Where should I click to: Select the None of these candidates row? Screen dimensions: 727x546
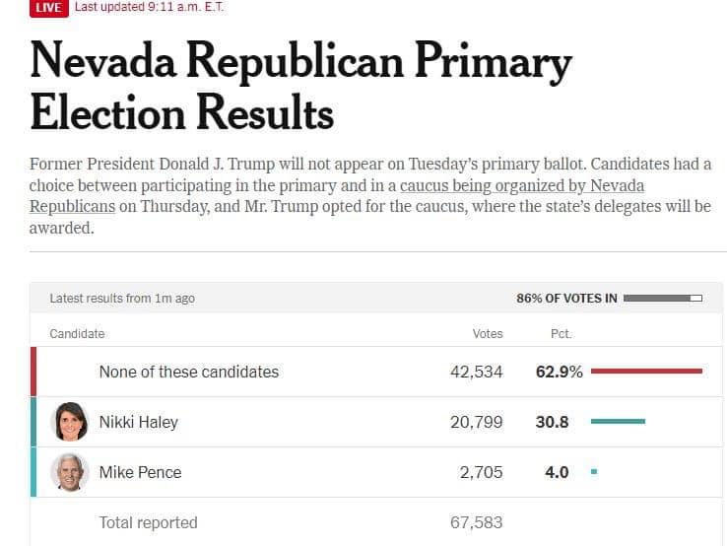click(188, 372)
